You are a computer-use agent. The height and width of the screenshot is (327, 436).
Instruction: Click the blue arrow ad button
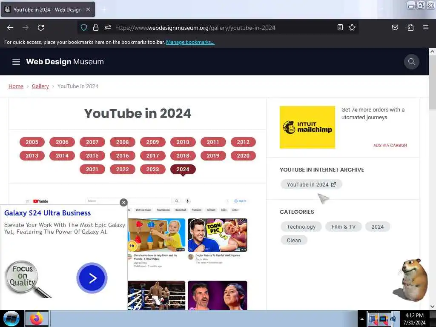[92, 278]
